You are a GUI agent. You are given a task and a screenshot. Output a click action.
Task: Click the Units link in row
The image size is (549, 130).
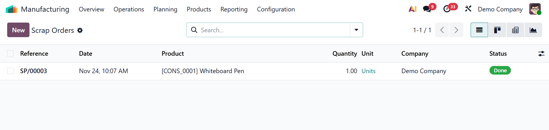pyautogui.click(x=368, y=71)
